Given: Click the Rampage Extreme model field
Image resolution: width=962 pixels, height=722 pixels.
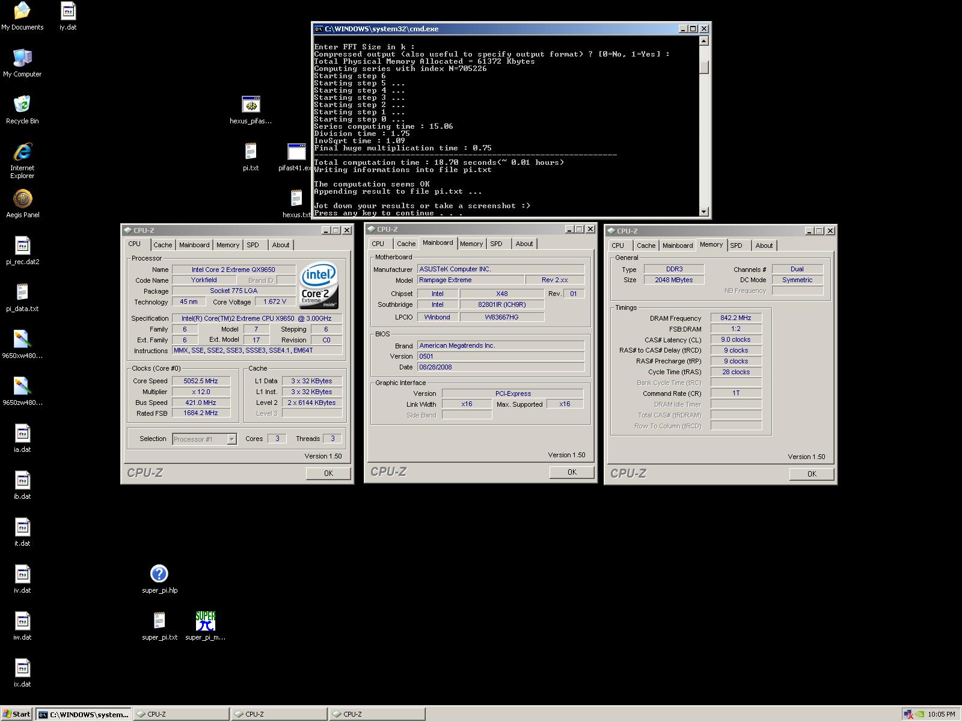Looking at the screenshot, I should click(x=471, y=280).
